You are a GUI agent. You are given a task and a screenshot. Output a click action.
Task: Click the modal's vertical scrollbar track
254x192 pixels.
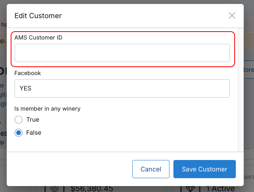point(241,90)
